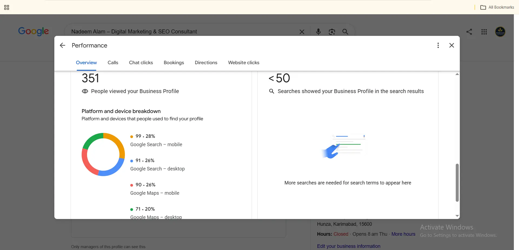Open the Performance three-dot options menu
The height and width of the screenshot is (250, 519).
coord(438,45)
